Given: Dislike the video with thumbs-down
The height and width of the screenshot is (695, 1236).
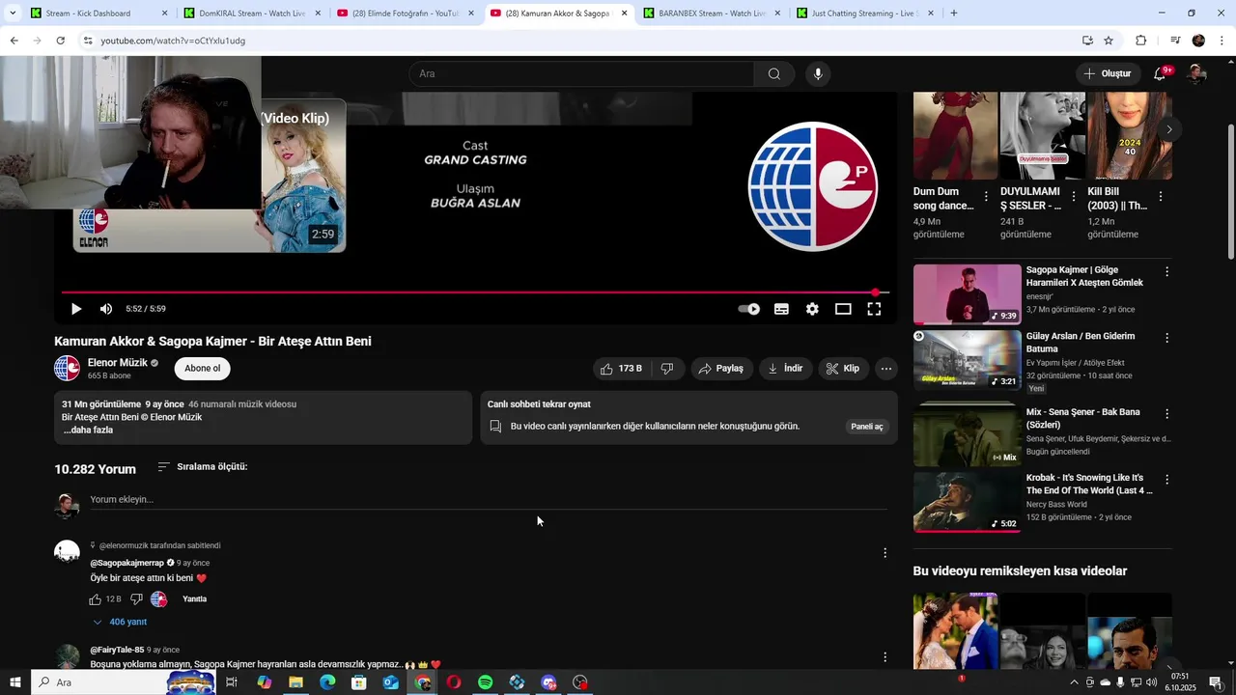Looking at the screenshot, I should click(666, 369).
